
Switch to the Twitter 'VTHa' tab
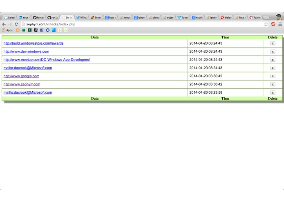click(x=81, y=18)
